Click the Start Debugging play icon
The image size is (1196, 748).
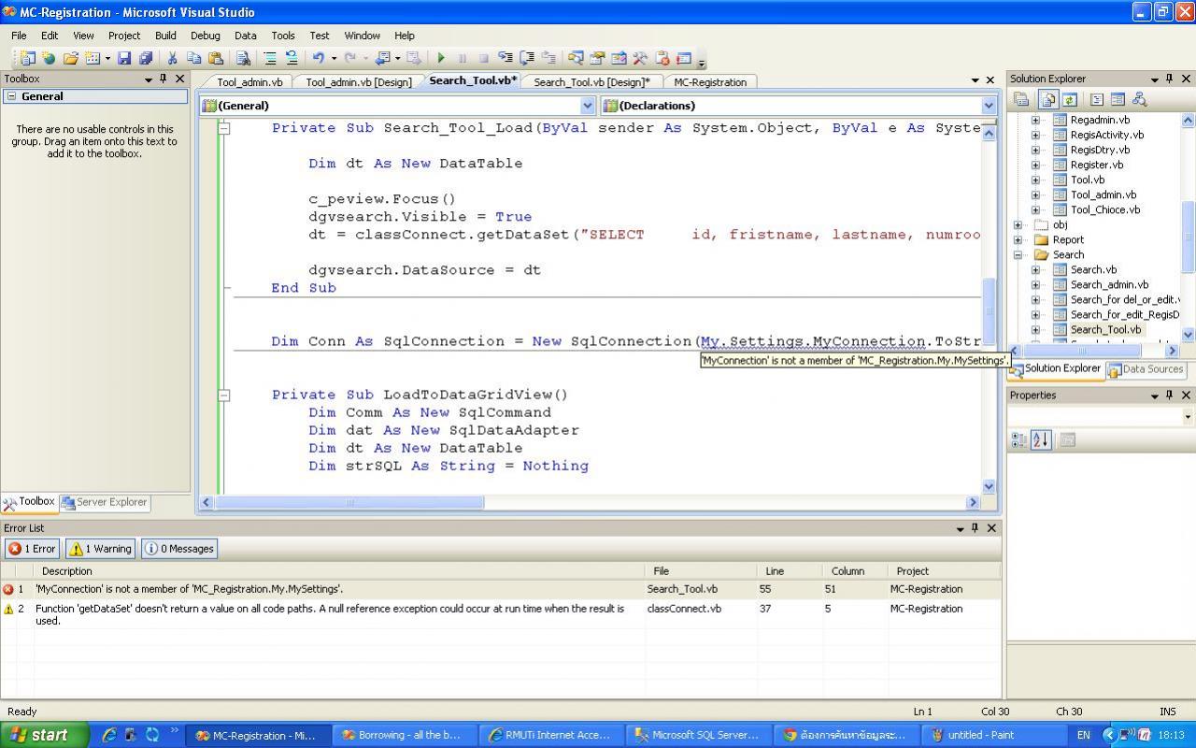[x=441, y=58]
